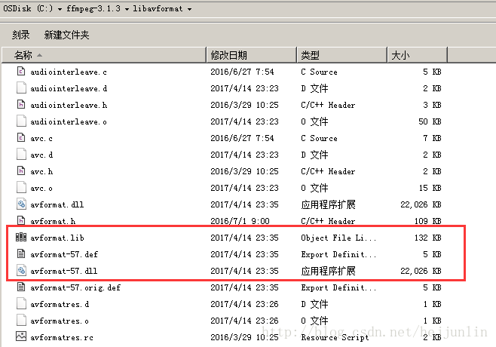This screenshot has width=496, height=347.
Task: Click the Resource Script type cell
Action: coord(335,337)
